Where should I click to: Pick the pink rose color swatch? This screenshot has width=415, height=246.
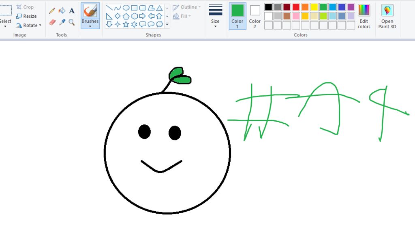tap(296, 16)
